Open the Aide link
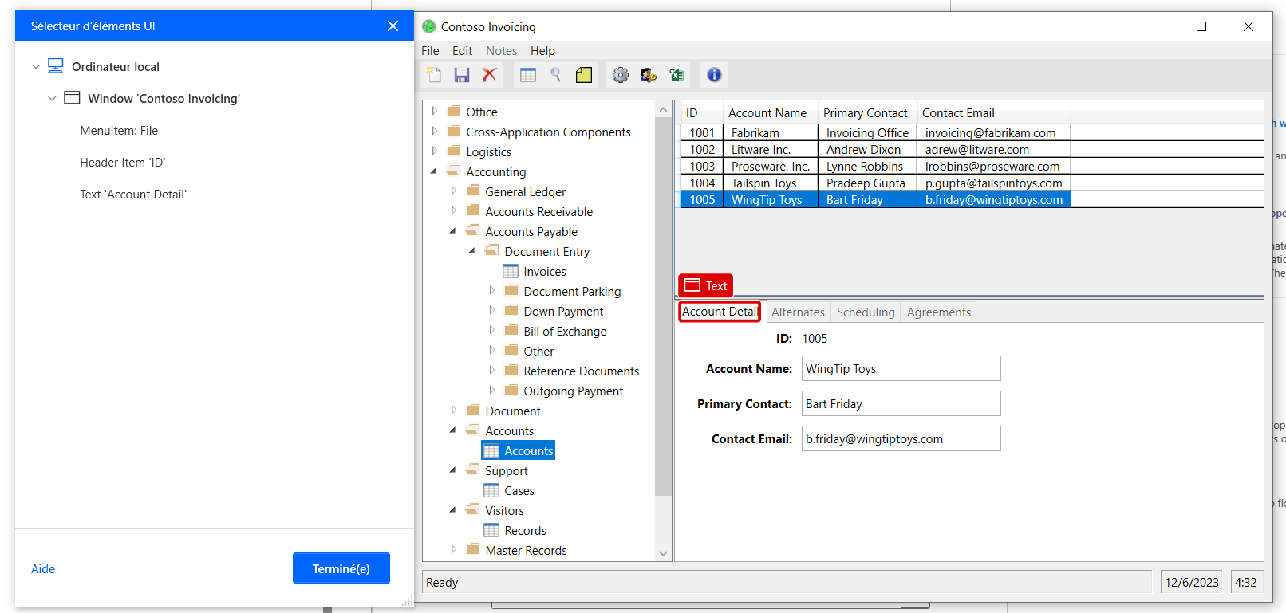This screenshot has height=613, width=1286. (x=43, y=569)
